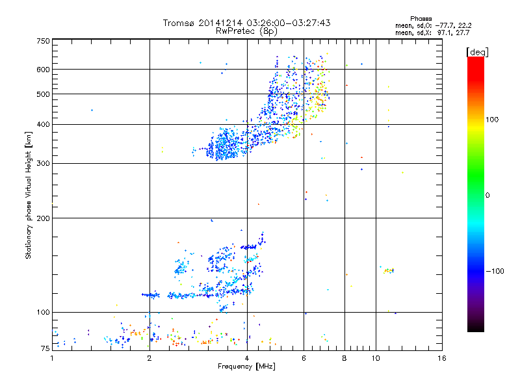Click the x-axis tick label '1'

point(52,358)
